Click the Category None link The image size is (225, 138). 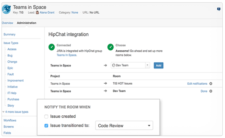click(75, 12)
